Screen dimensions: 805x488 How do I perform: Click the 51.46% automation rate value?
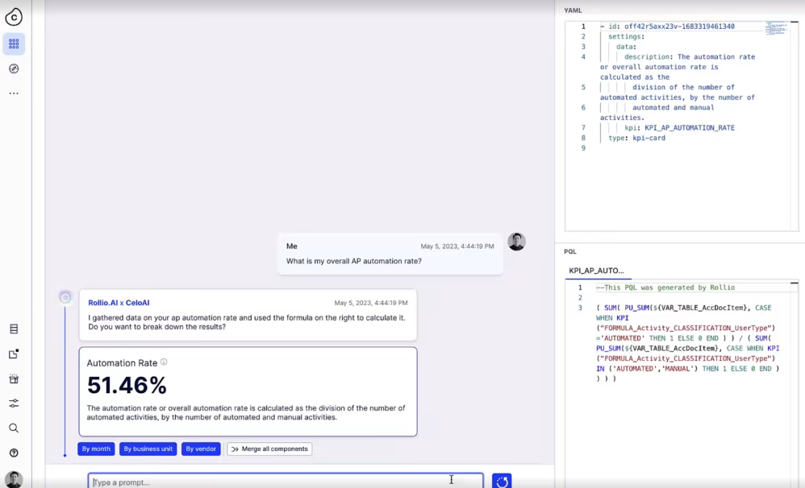tap(127, 386)
